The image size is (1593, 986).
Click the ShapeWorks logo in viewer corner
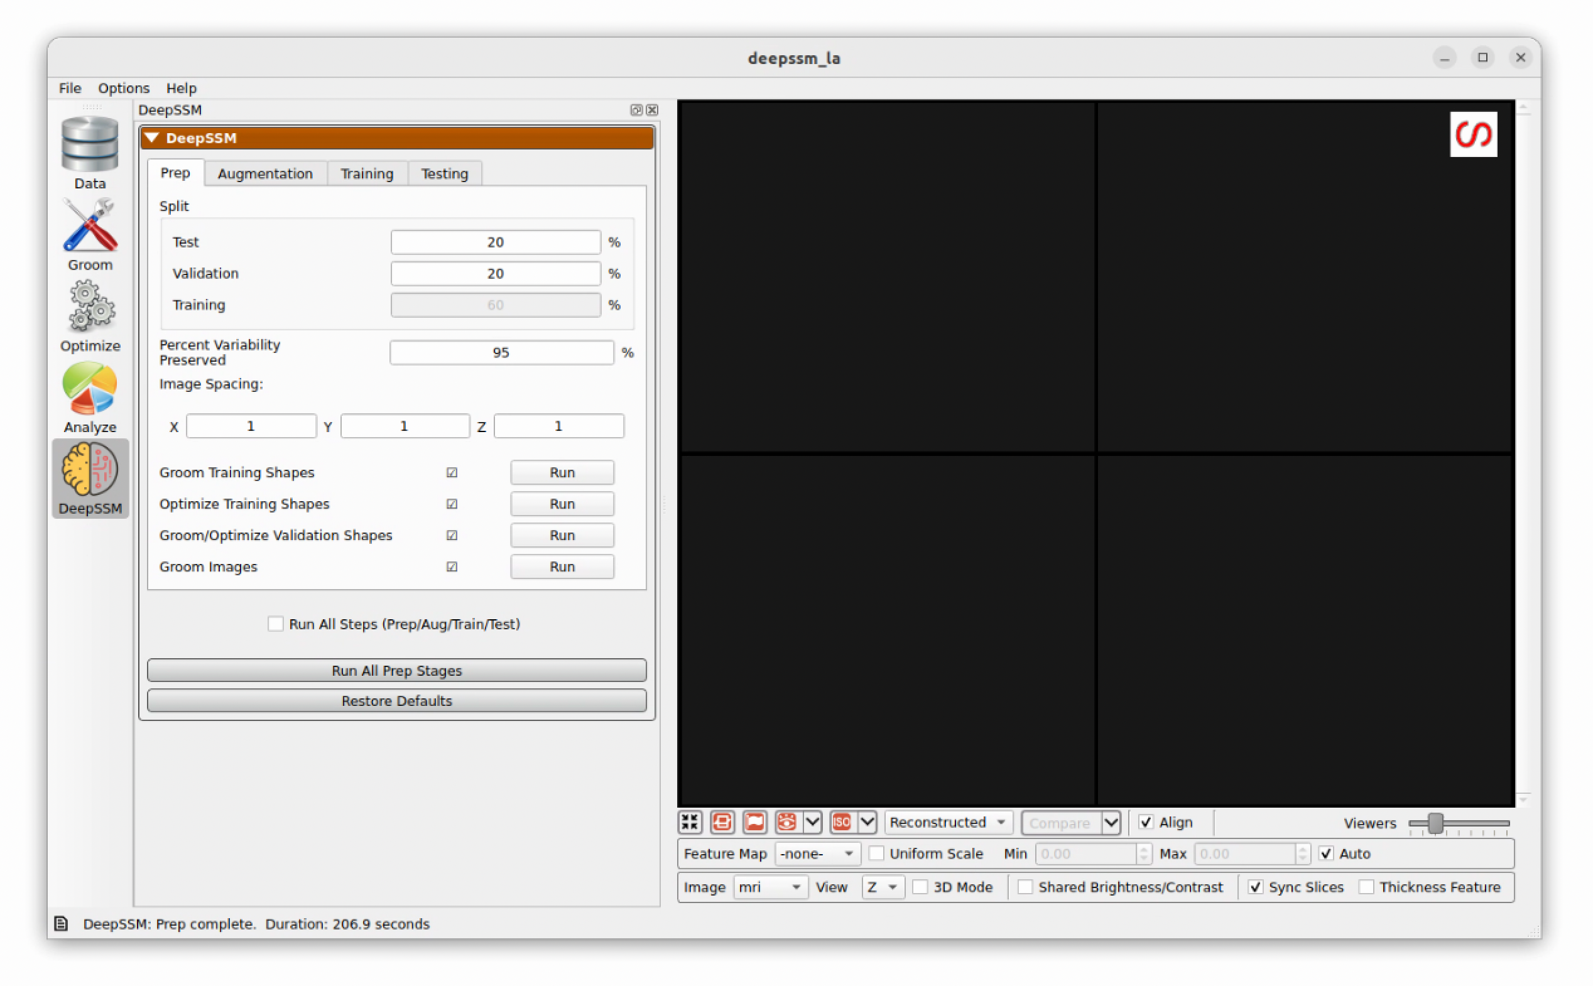pos(1474,134)
